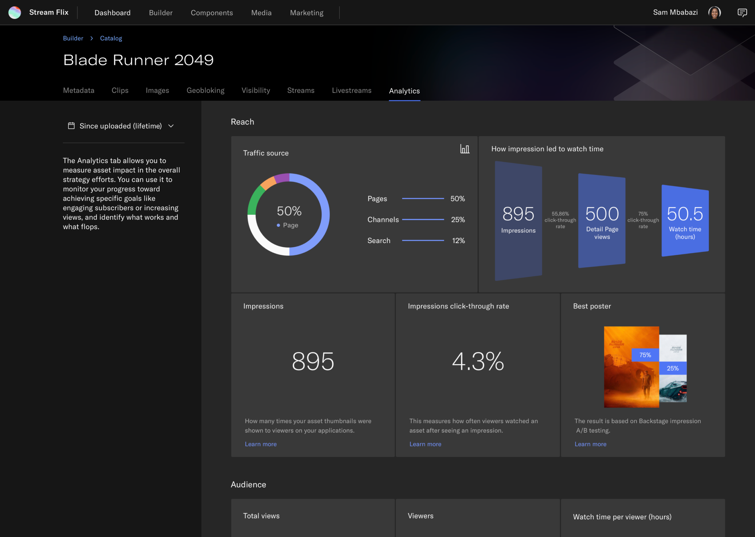Click the Stream Flix logo icon
This screenshot has height=537, width=755.
[x=14, y=13]
